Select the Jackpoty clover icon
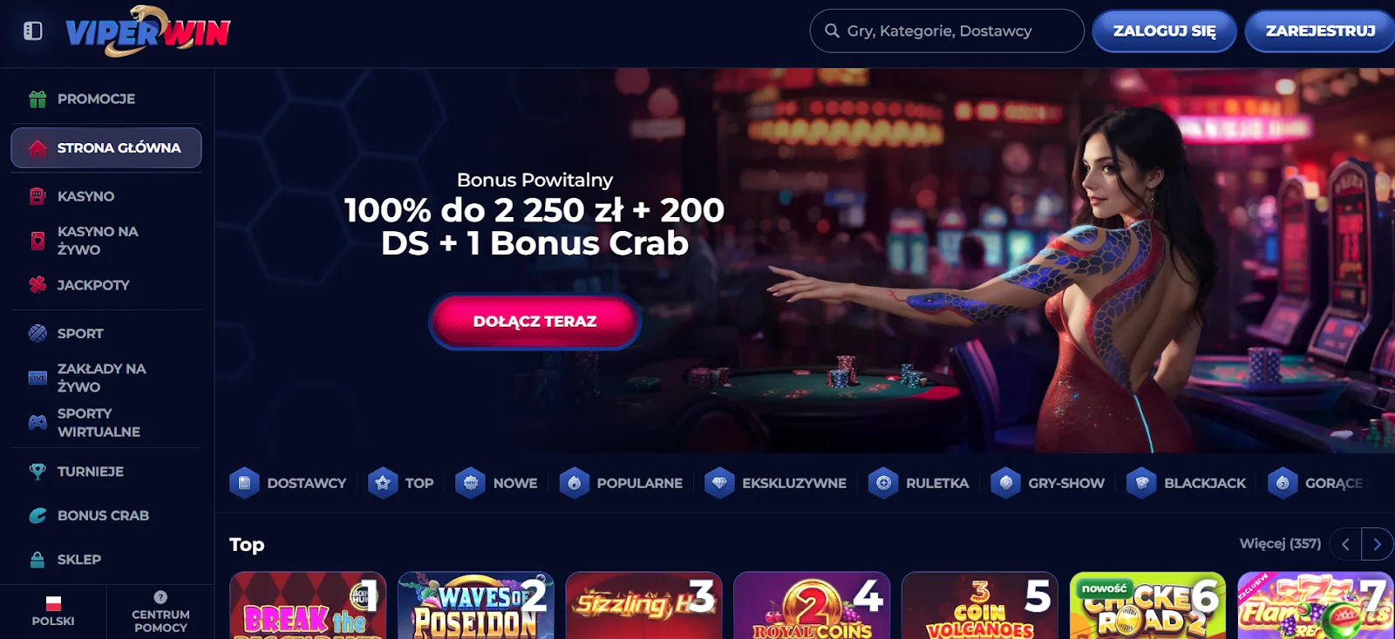The height and width of the screenshot is (639, 1395). pos(37,284)
